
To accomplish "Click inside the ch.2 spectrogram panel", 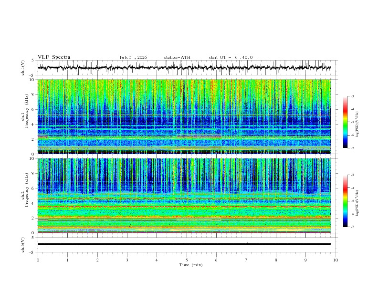I will tap(184, 196).
